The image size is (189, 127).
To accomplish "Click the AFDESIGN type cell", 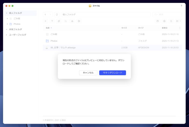I will [144, 47].
